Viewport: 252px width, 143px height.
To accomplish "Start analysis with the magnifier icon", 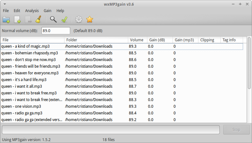I will [x=53, y=19].
